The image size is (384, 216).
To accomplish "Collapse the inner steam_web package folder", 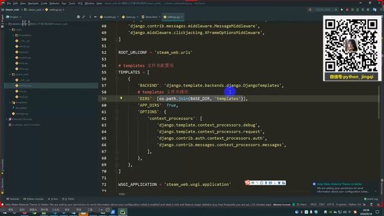I will click(10, 74).
